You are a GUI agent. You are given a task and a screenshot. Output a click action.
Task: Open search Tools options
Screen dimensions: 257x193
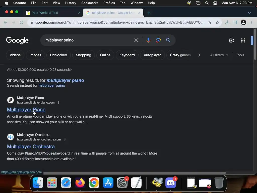[x=240, y=55]
